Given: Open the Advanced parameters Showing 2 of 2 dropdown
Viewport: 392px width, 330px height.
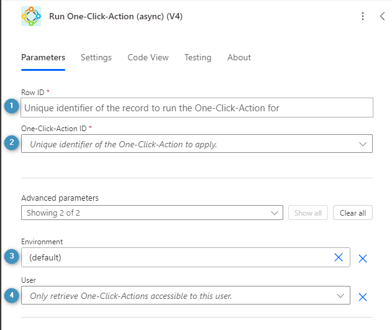Looking at the screenshot, I should 152,213.
